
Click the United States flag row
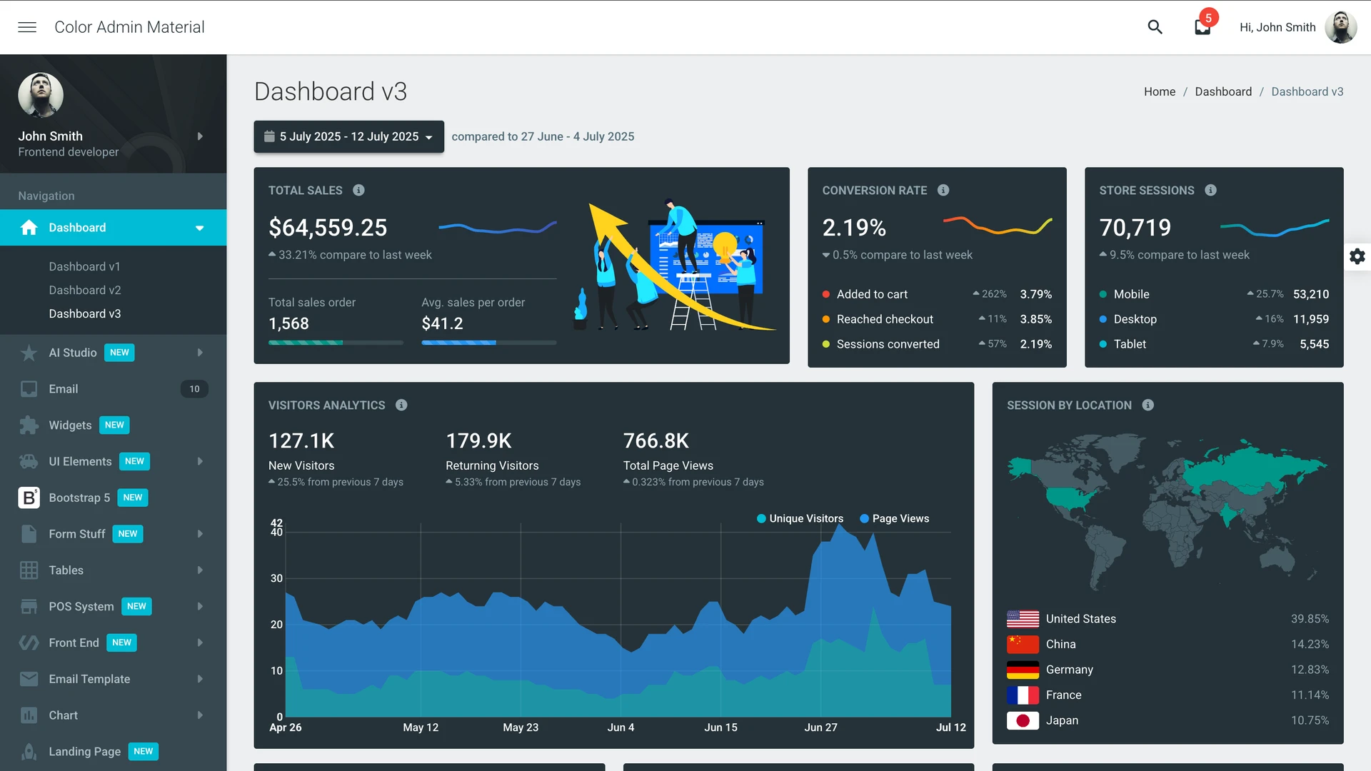coord(1167,619)
